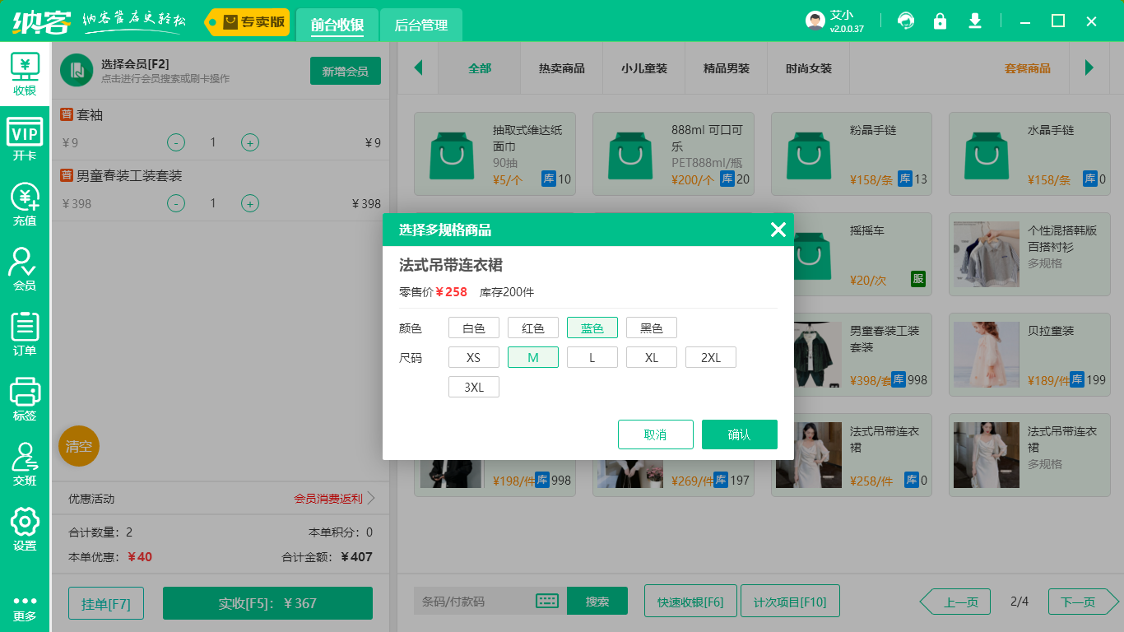Click the 确认 confirm button in dialog

click(x=739, y=434)
